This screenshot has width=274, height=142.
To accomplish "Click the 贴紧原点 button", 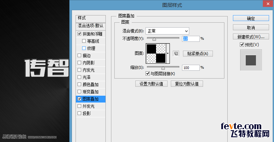I will pyautogui.click(x=198, y=54).
